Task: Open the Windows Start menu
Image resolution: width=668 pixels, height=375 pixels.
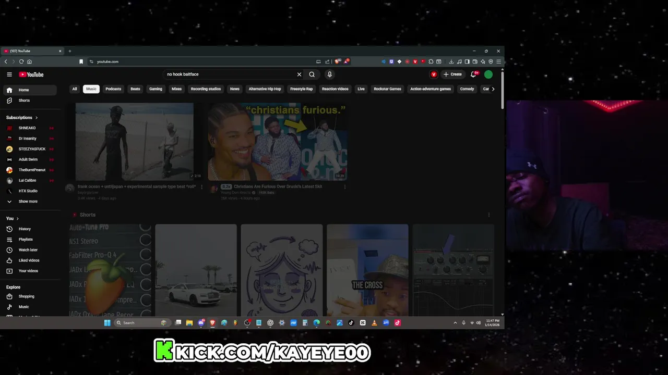Action: [x=107, y=323]
